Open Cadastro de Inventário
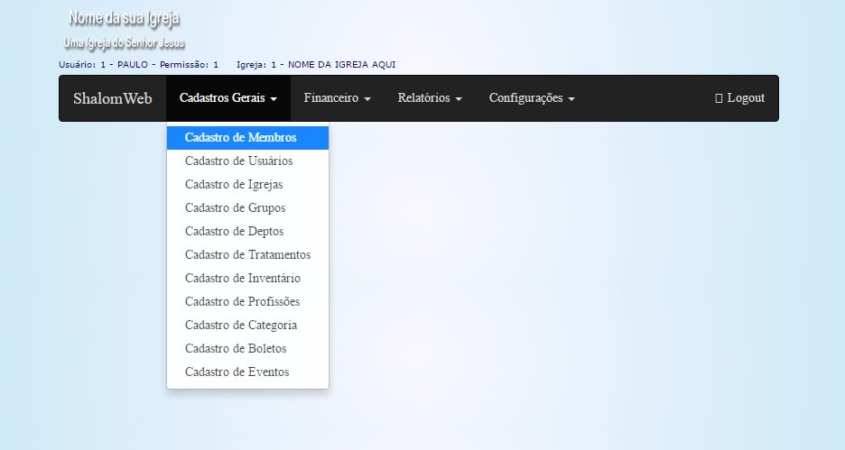This screenshot has width=845, height=450. 248,279
